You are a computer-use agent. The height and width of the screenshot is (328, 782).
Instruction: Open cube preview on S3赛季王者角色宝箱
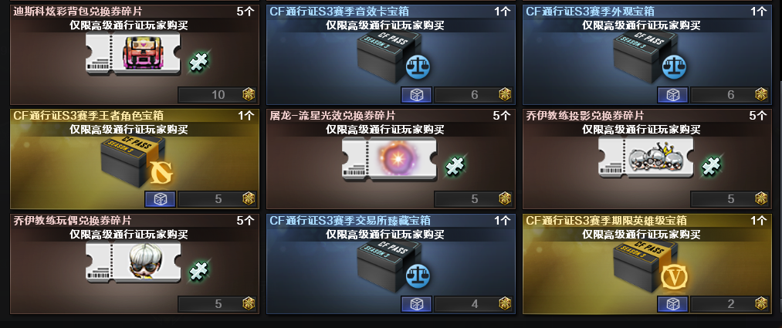coord(160,199)
